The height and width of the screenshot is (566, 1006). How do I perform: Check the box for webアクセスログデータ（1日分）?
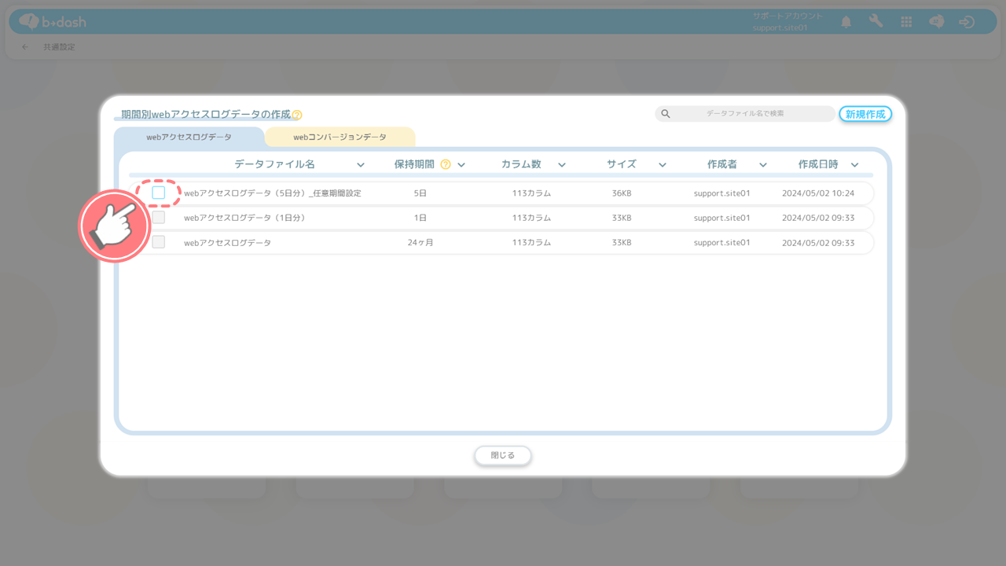point(159,218)
